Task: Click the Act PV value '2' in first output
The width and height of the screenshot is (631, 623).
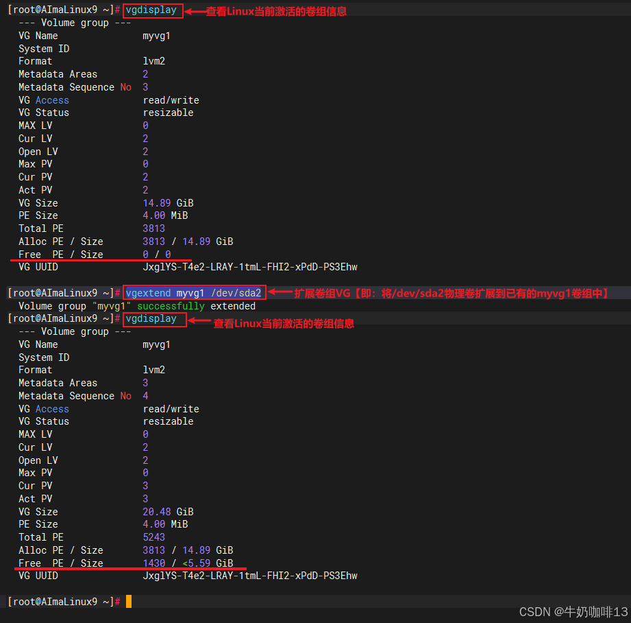Action: 145,190
